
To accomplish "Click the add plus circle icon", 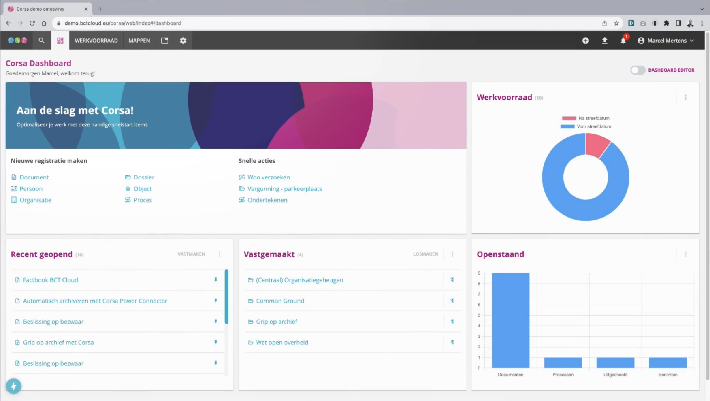I will point(586,41).
